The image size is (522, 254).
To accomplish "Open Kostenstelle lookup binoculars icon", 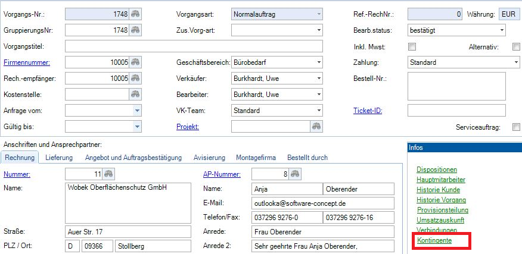I will point(136,94).
